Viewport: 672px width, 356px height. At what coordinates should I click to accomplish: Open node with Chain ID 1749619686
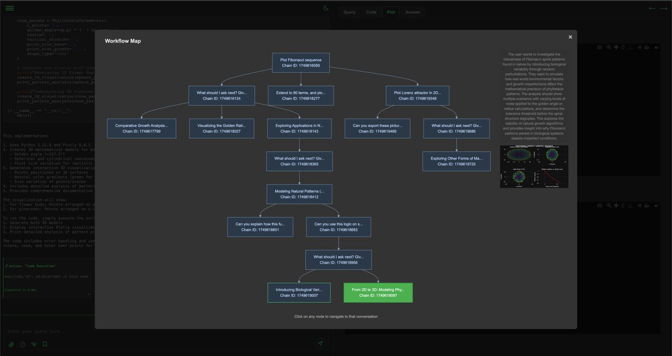point(457,129)
